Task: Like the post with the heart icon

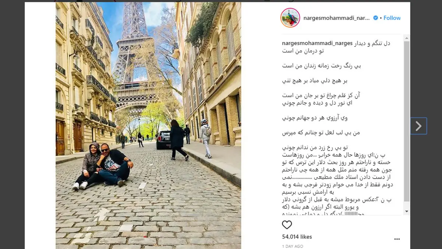Action: tap(287, 225)
